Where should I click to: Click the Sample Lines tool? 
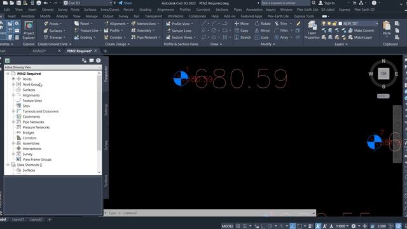[178, 31]
